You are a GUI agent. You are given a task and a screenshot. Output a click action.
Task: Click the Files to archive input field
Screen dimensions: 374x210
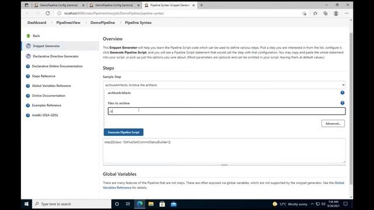tap(227, 111)
